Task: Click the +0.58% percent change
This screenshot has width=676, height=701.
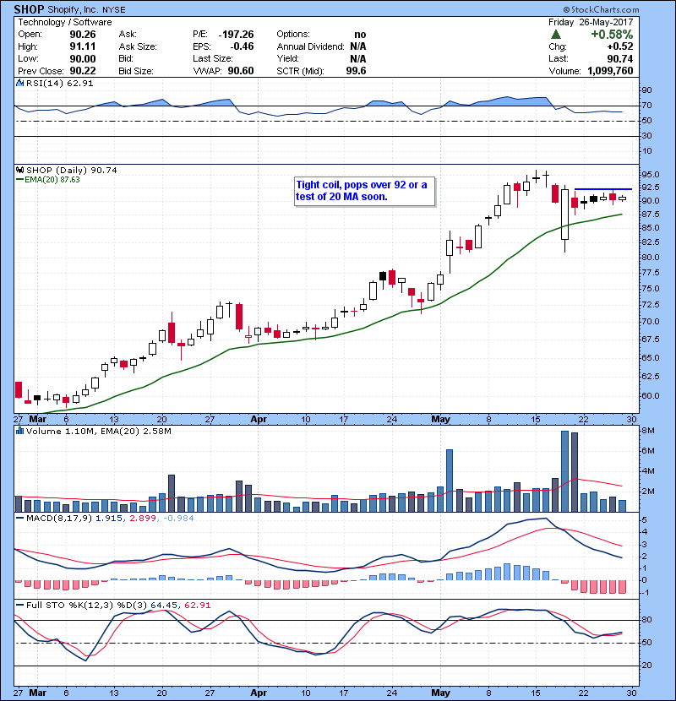Action: 612,35
